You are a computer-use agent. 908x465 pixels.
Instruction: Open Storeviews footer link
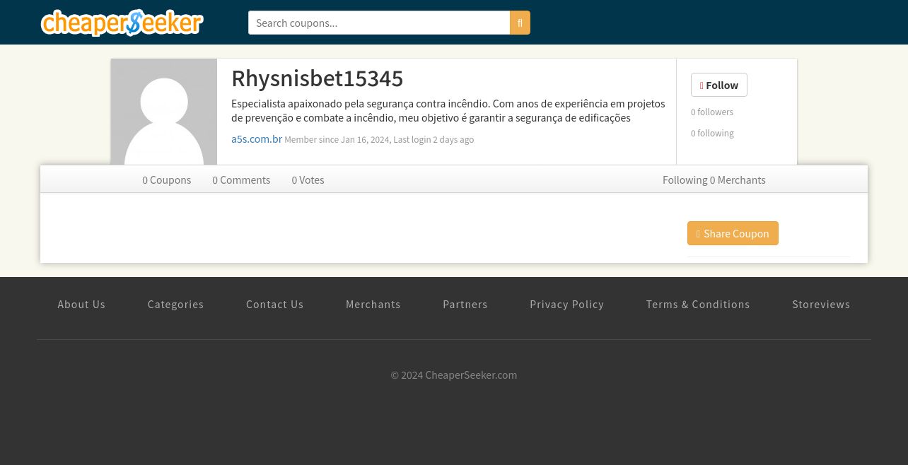pos(821,304)
